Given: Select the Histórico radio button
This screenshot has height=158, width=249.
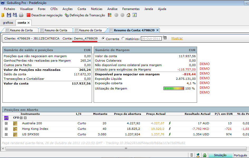Looking at the screenshot, I should 123,38.
